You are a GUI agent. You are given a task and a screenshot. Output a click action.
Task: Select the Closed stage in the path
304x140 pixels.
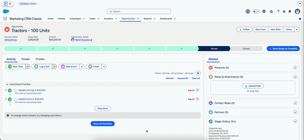tap(246, 49)
